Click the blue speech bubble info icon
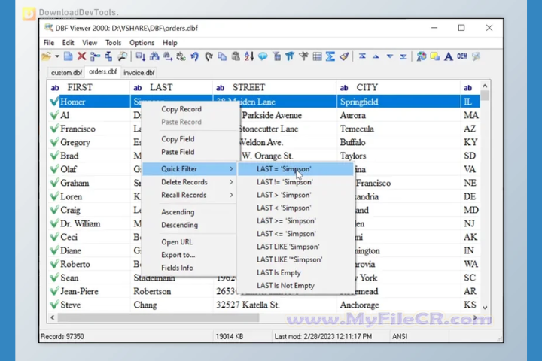 click(x=263, y=56)
